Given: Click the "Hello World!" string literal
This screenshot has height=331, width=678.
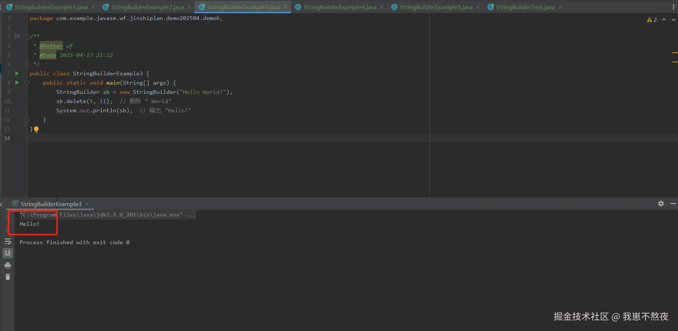Looking at the screenshot, I should (x=203, y=92).
